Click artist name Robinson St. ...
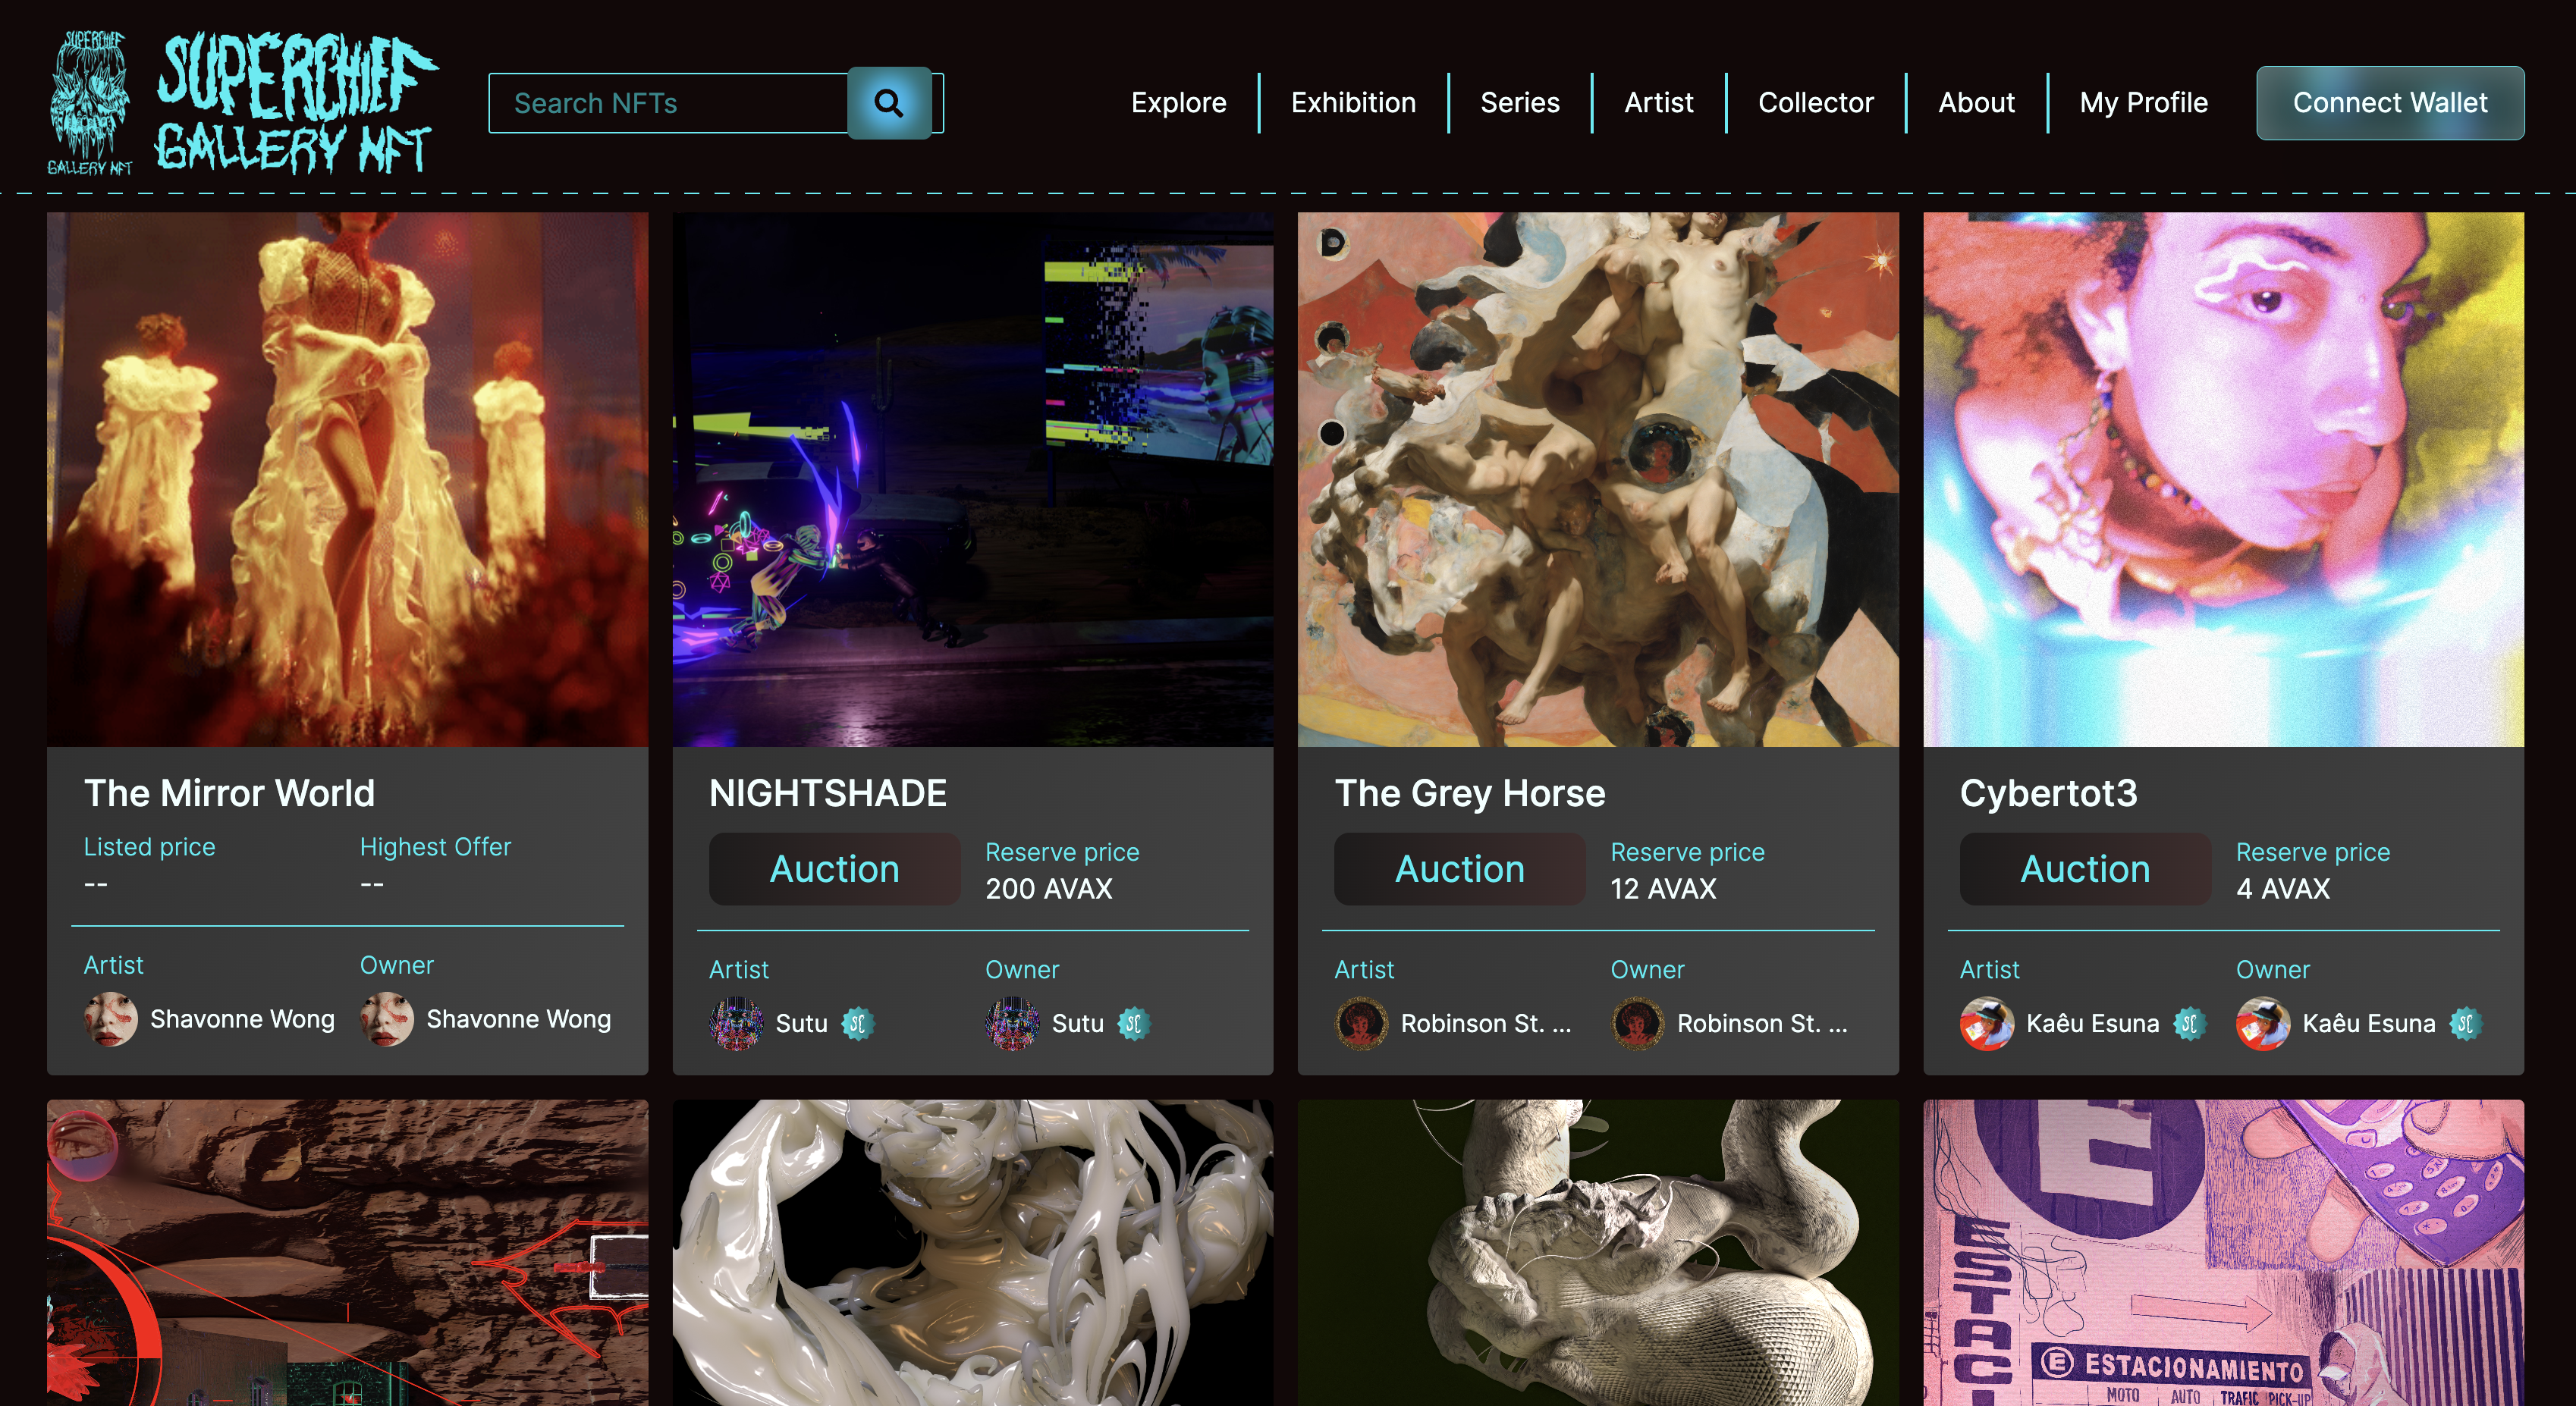 (1485, 1023)
